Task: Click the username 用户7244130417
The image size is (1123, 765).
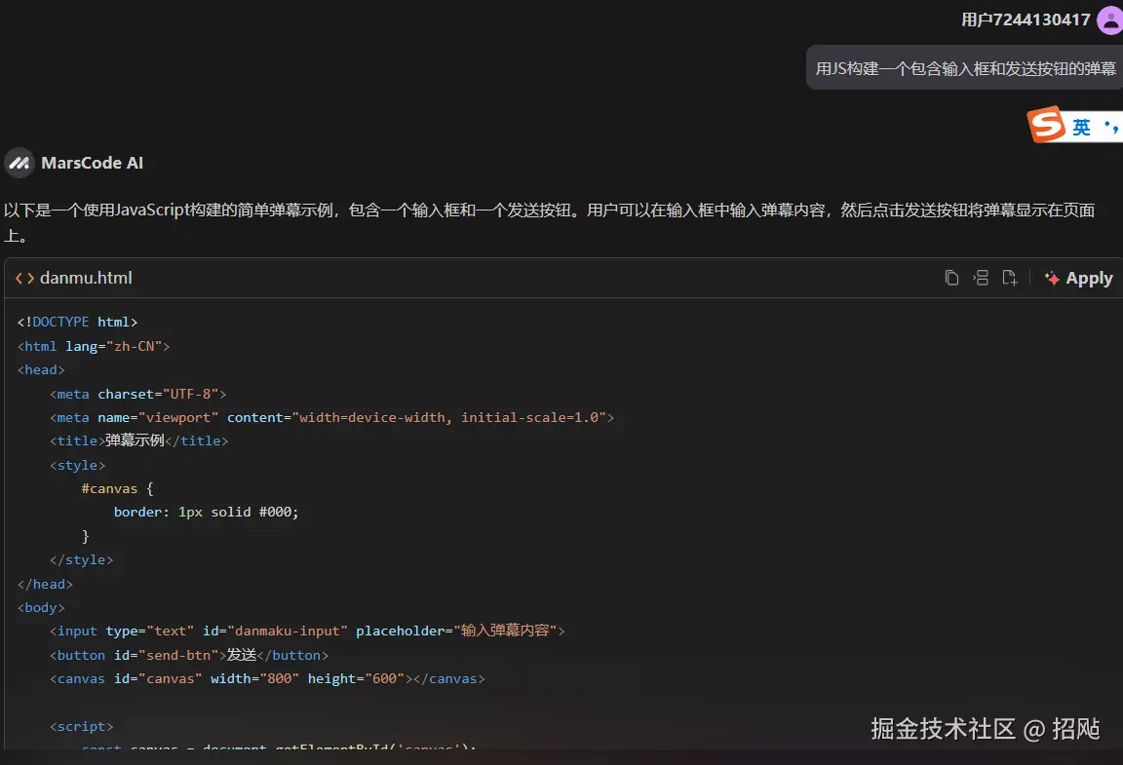Action: point(1026,20)
